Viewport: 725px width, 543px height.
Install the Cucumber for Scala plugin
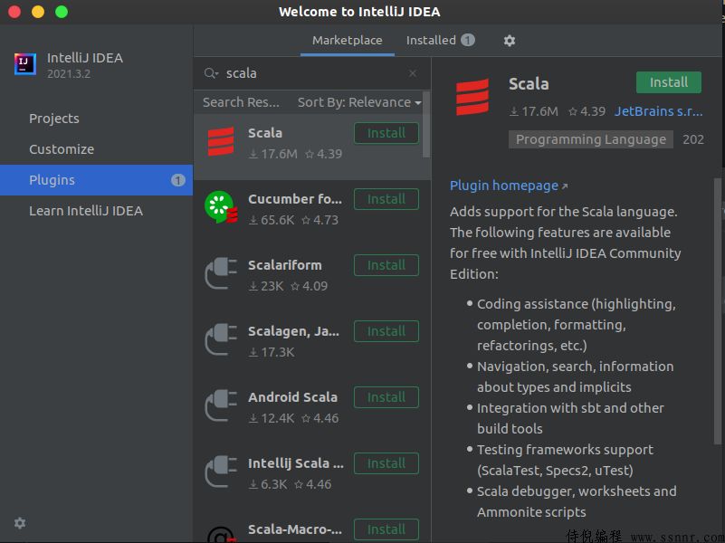(386, 199)
